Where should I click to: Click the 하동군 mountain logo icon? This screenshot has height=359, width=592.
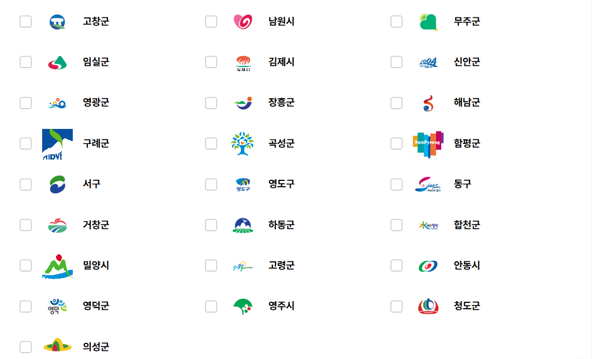243,225
